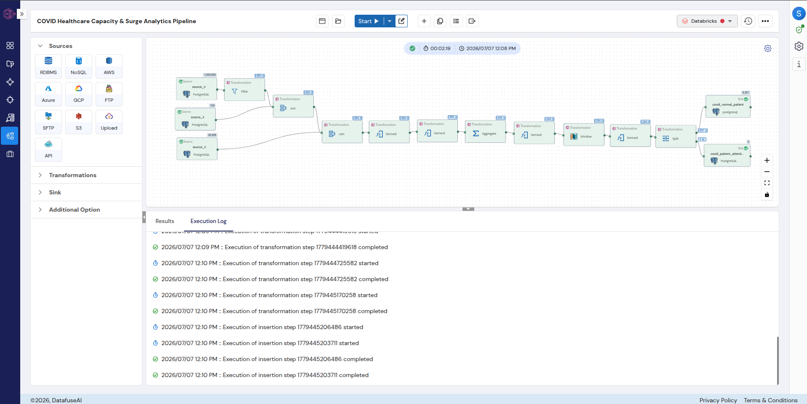Open the calendar schedule icon in toolbar

[322, 21]
